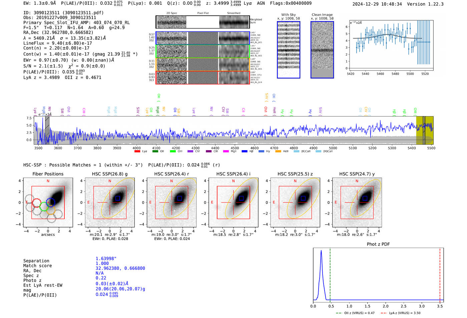This screenshot has width=467, height=318.
Task: Click the yellow ellipse in y-band image
Action: (365, 199)
